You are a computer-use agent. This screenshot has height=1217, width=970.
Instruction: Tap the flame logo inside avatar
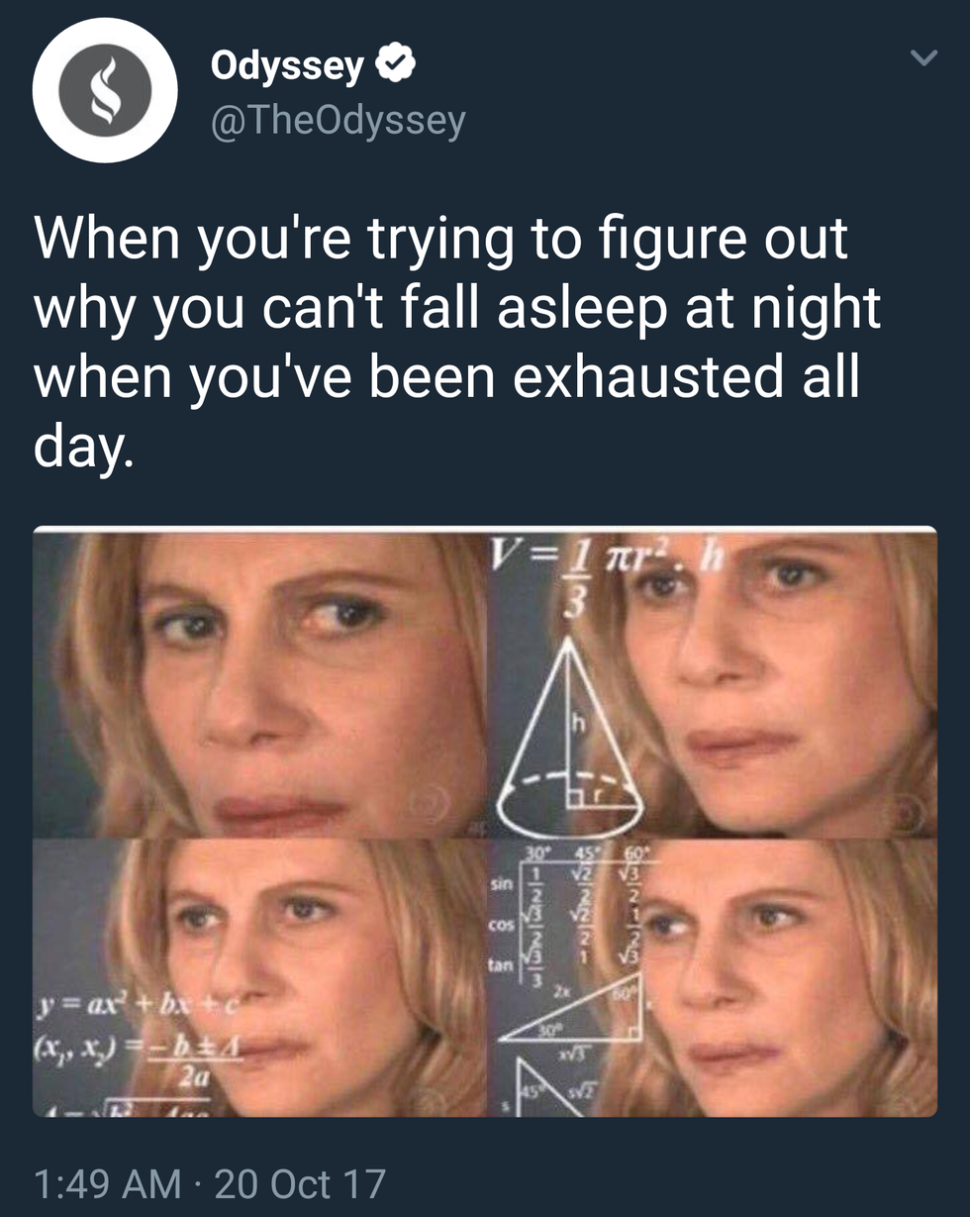pos(105,90)
